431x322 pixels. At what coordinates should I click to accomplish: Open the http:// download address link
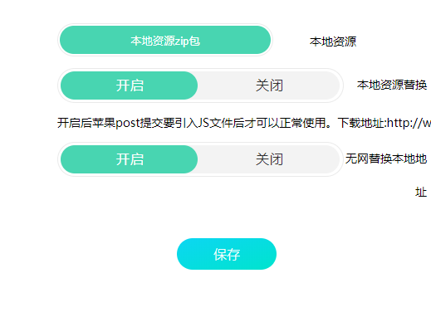click(x=409, y=123)
